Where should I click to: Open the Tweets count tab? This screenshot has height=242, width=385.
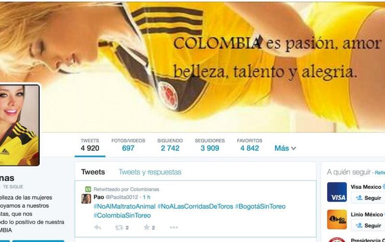point(90,145)
